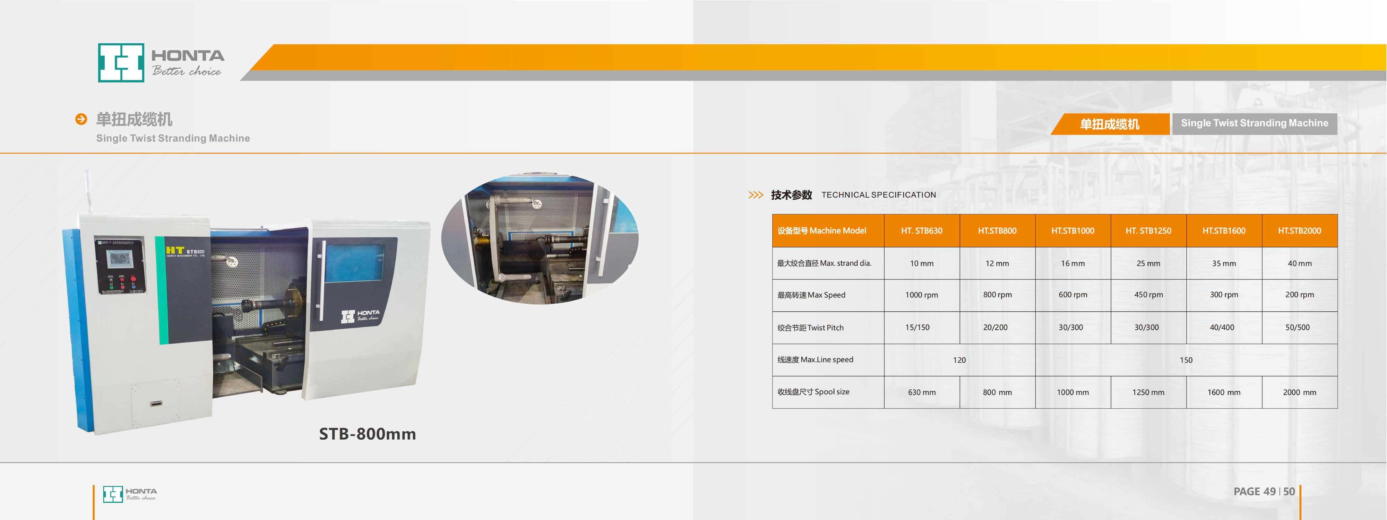Click the STB-800mm caption under the machine
1387x520 pixels.
tap(367, 434)
